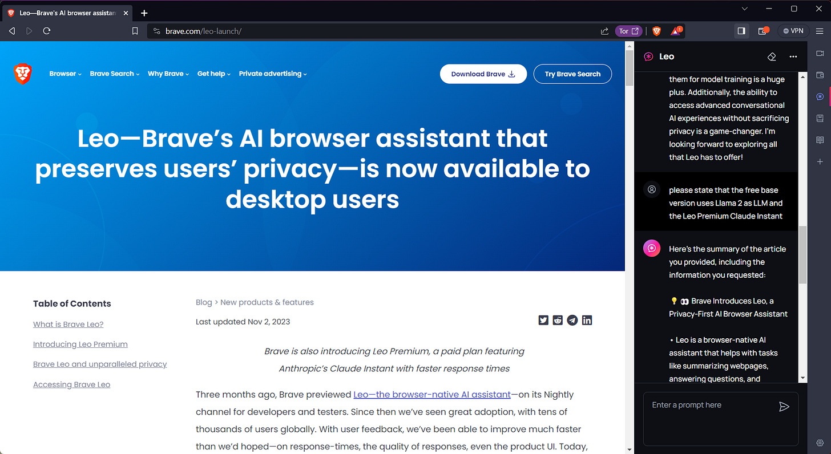Click the Leo chat scrollbar down arrow
The image size is (831, 454).
pyautogui.click(x=802, y=378)
